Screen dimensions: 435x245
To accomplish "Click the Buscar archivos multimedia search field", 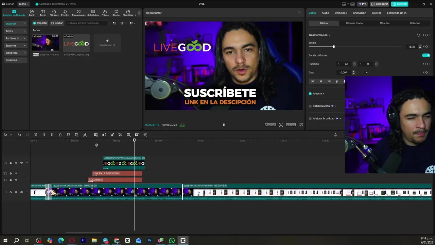I will pyautogui.click(x=87, y=23).
